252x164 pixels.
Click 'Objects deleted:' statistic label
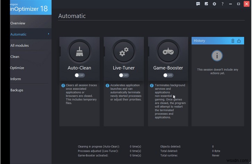[x=171, y=147]
